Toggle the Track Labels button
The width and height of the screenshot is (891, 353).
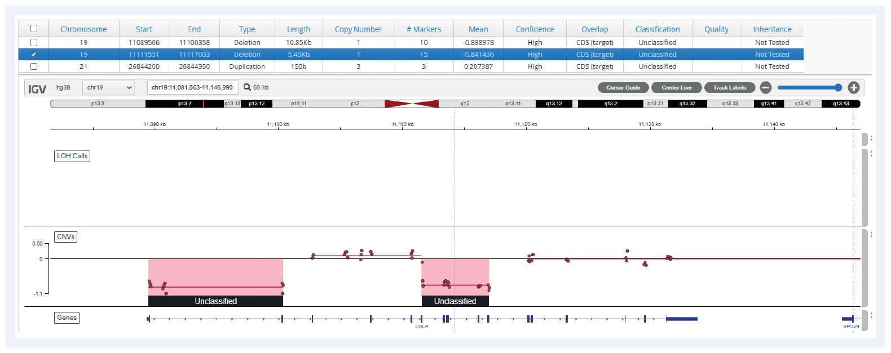(x=730, y=87)
